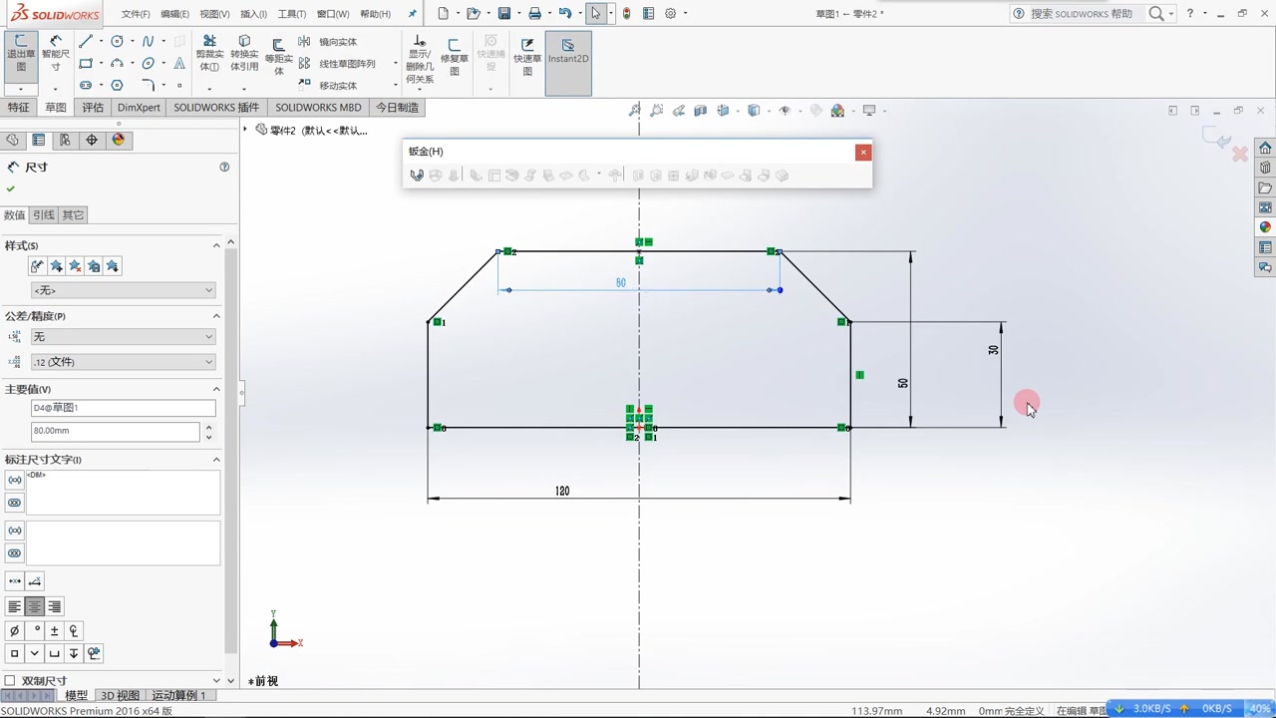Open the tolerance type dropdown showing 无

click(x=124, y=337)
